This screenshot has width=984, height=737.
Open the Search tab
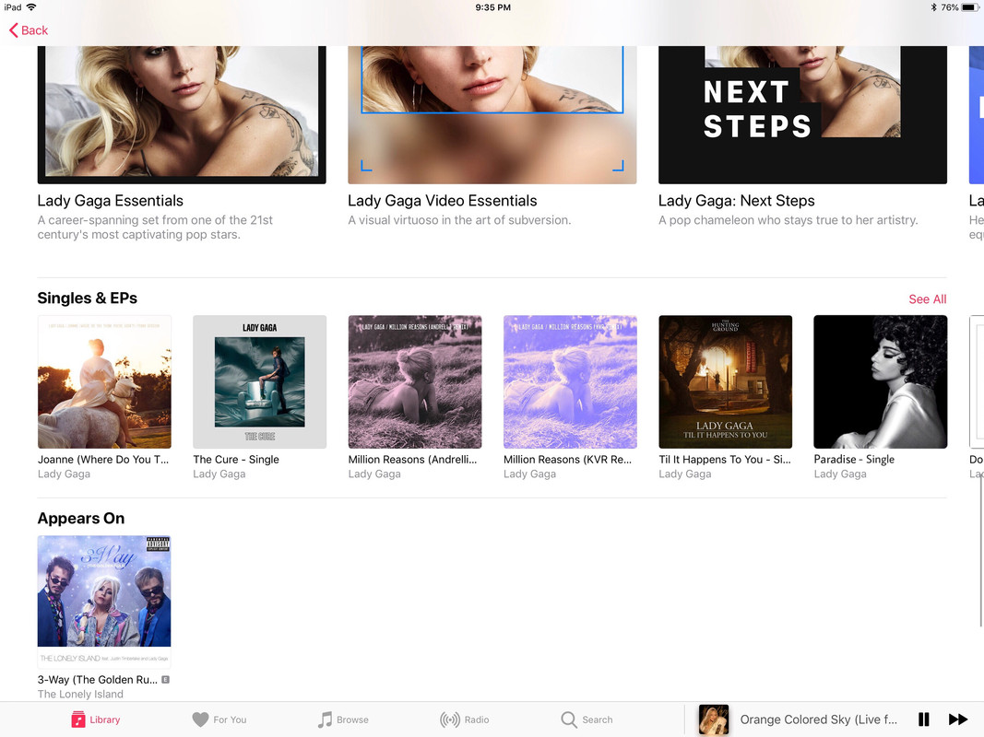click(x=587, y=719)
